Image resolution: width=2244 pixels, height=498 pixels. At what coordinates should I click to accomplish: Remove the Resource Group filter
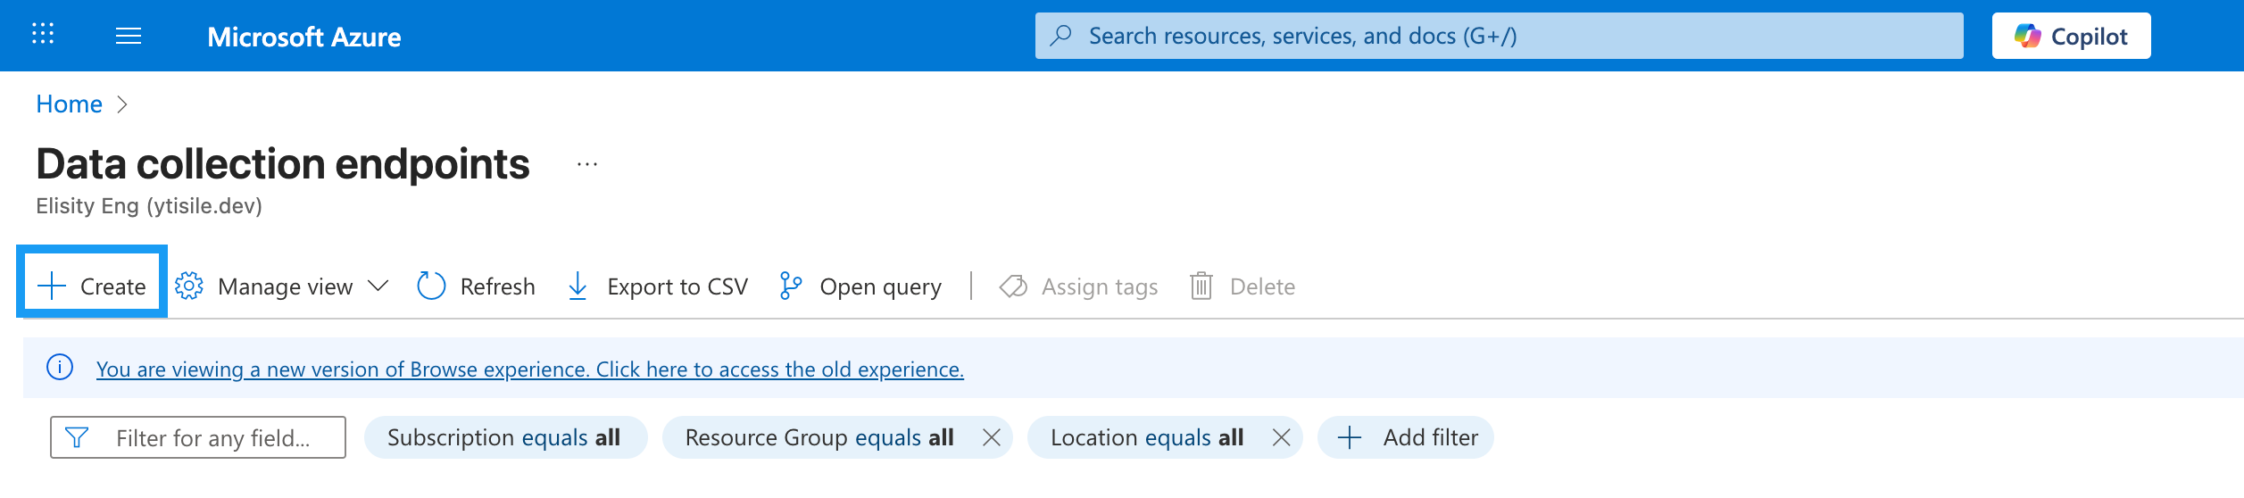992,437
